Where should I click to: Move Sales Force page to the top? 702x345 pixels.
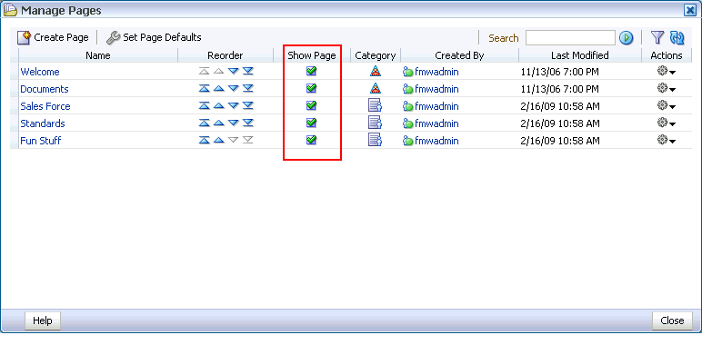point(205,106)
